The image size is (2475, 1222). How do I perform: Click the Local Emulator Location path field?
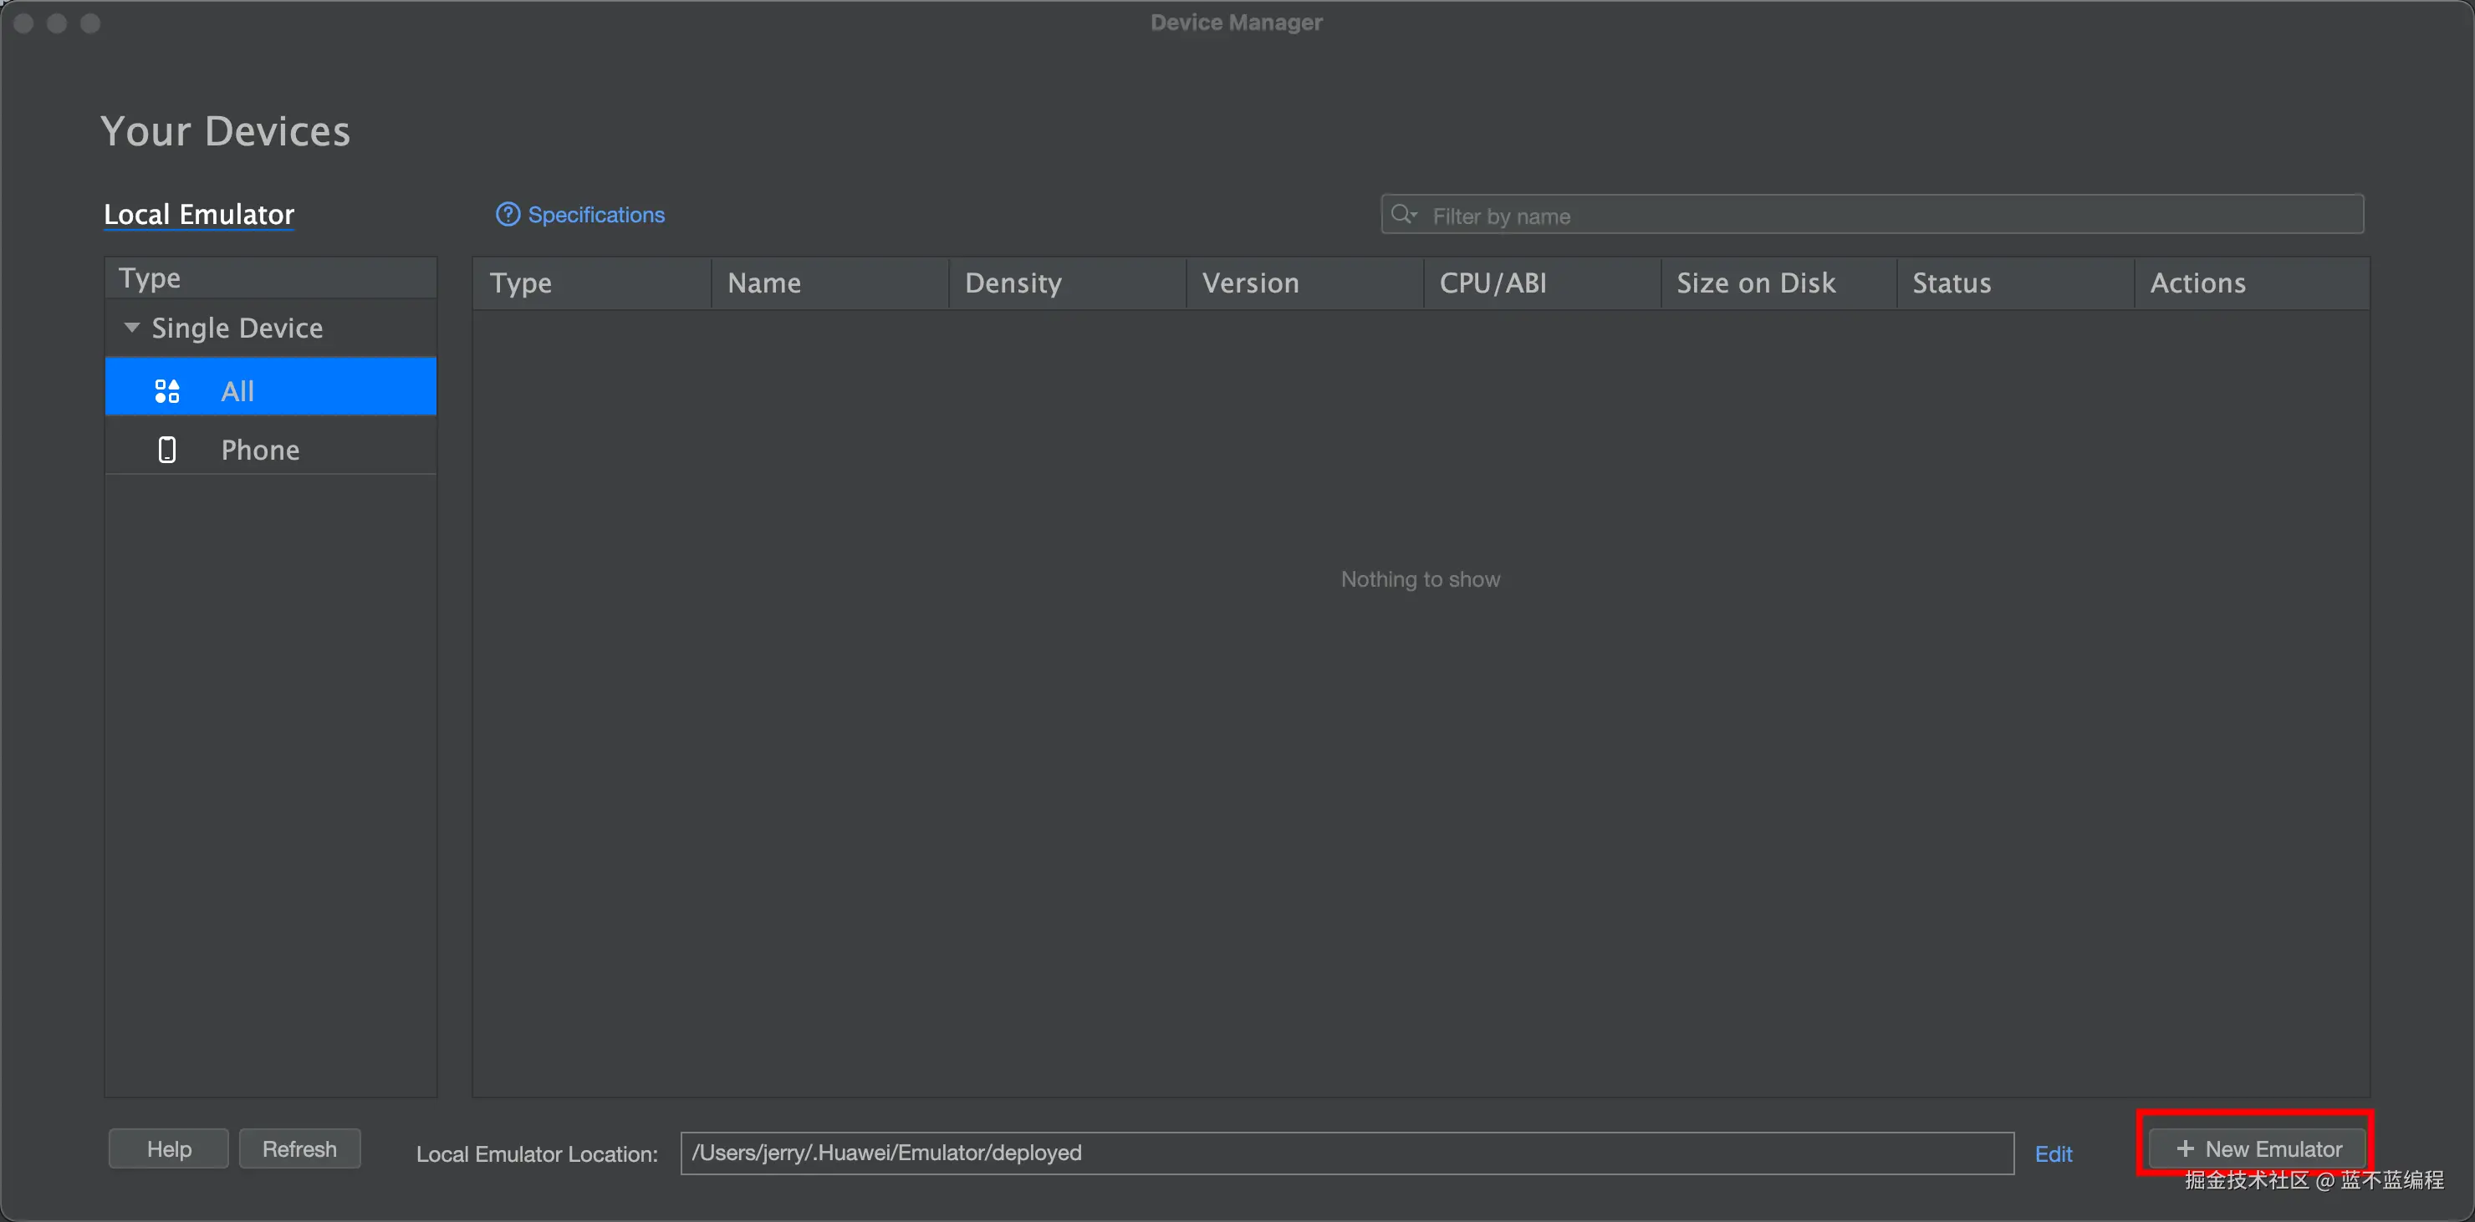pos(1345,1153)
